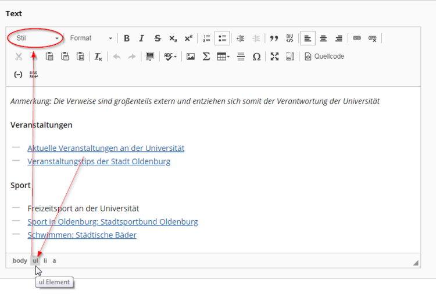Select li in the element path
Viewport: 436px width, 297px height.
click(45, 261)
